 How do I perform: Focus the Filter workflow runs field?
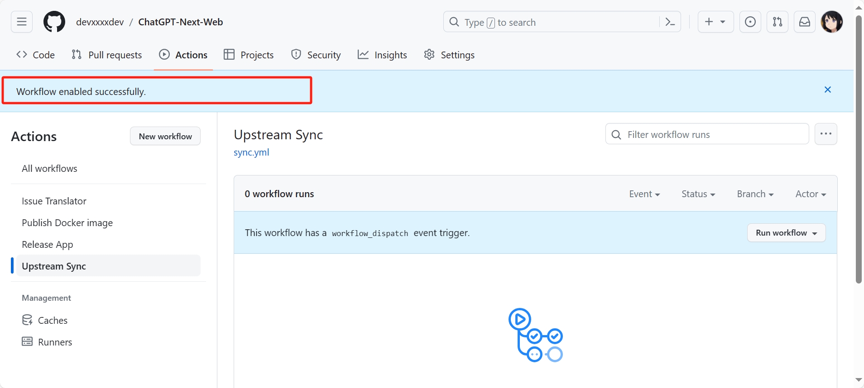[707, 134]
